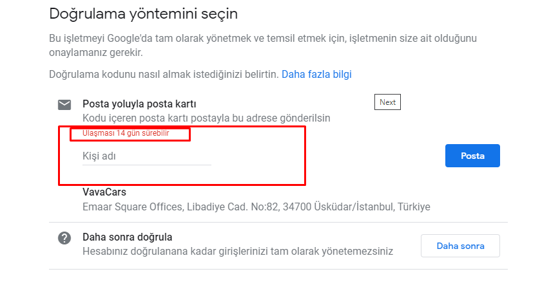Select the Daha sonra doğrula option title

(x=127, y=237)
